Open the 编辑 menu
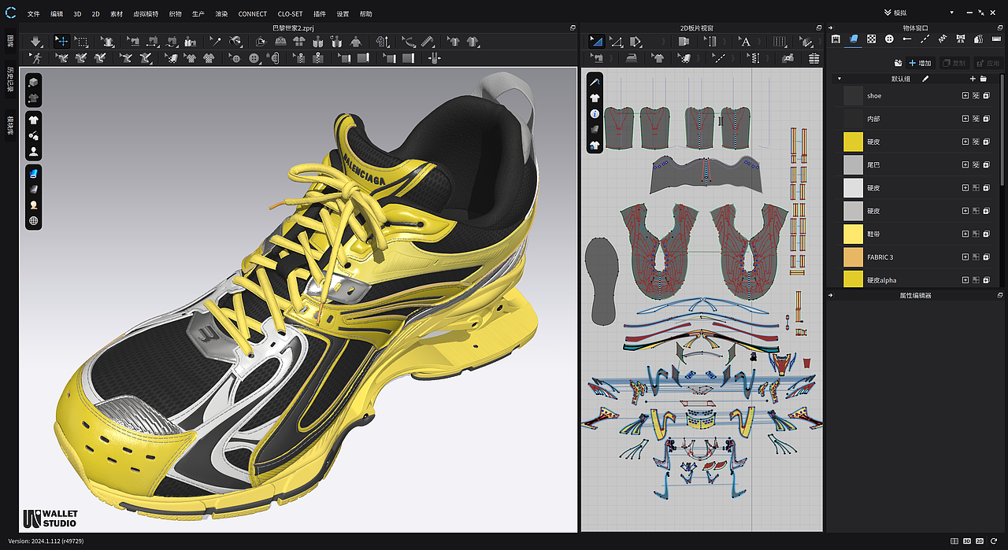 pyautogui.click(x=57, y=14)
